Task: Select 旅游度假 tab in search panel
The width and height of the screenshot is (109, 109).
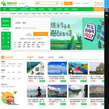Action: [x=6, y=30]
